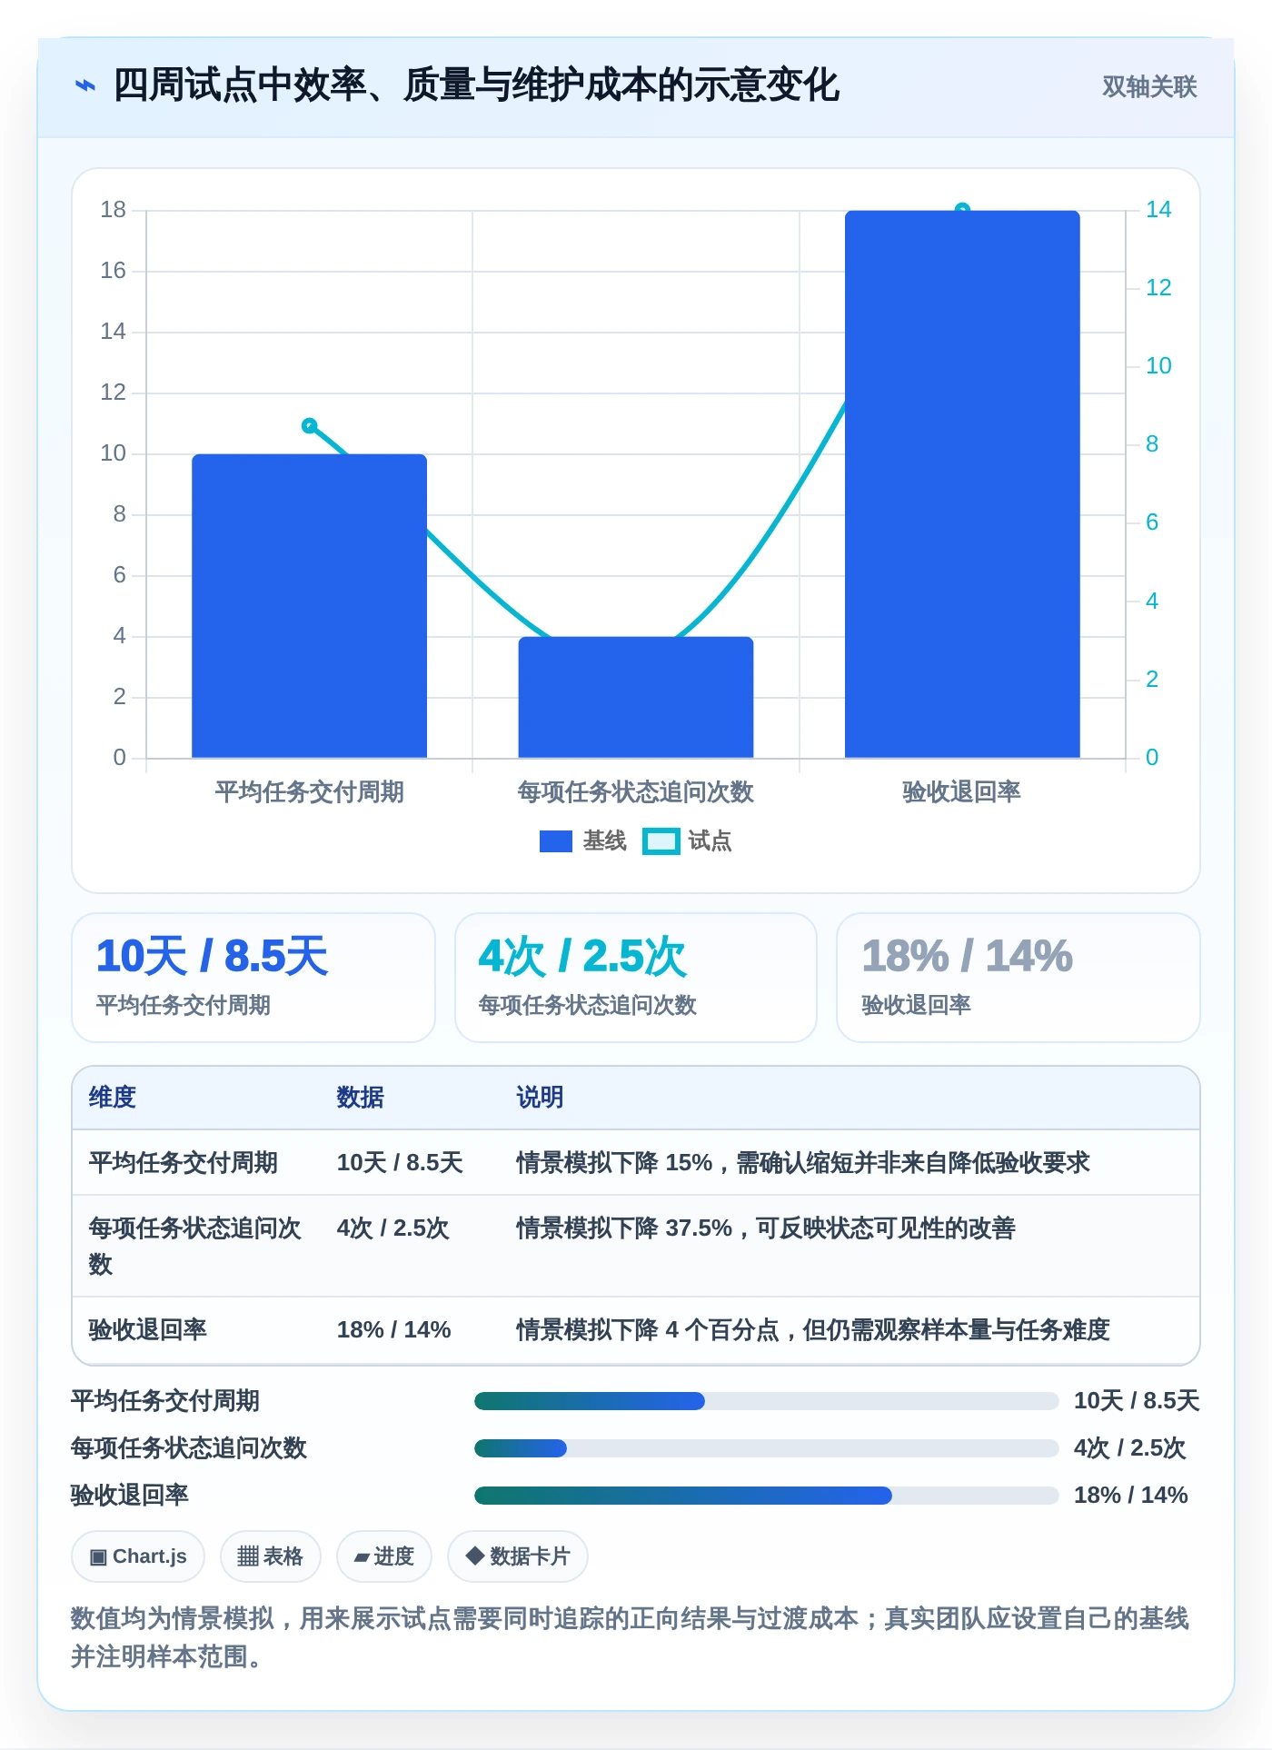1272x1750 pixels.
Task: Click the chart x-axis label 验收退回率
Action: click(962, 792)
